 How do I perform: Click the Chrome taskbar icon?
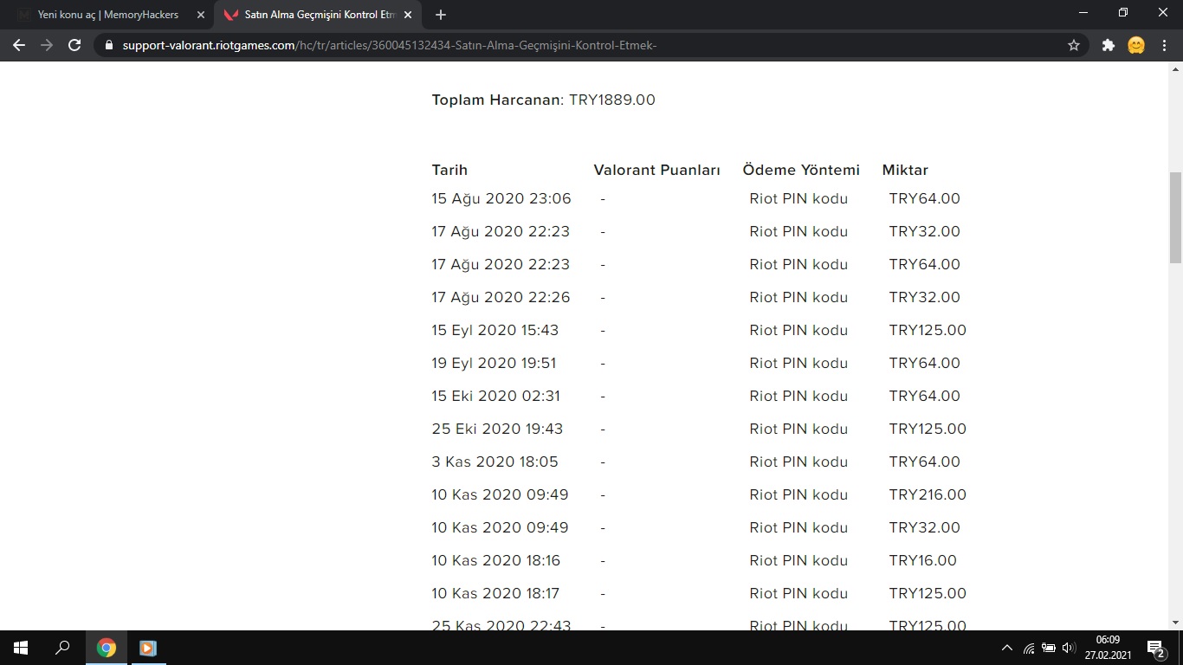pyautogui.click(x=106, y=648)
